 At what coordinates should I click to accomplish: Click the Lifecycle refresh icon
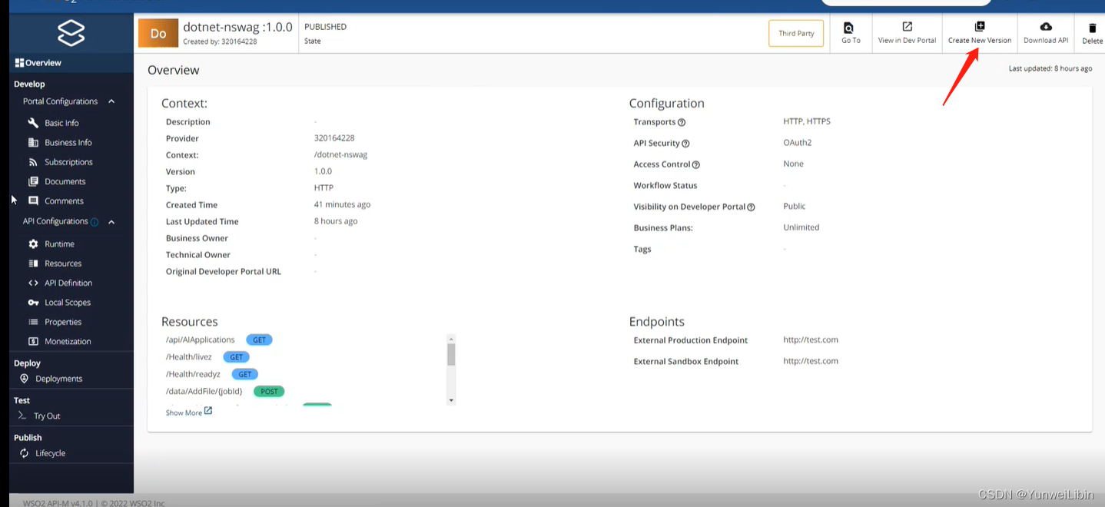[25, 453]
